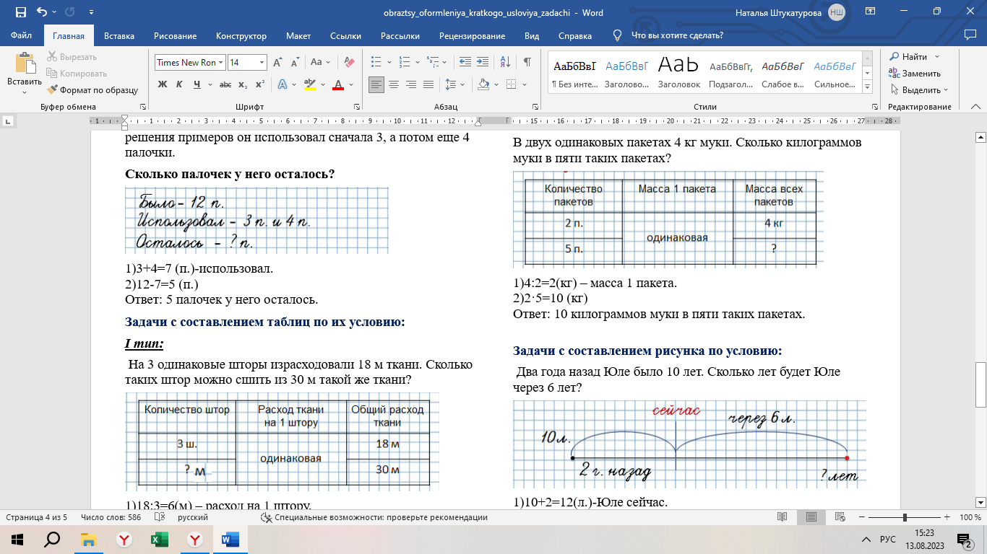
Task: Toggle Underline (Ч) formatting
Action: [197, 84]
